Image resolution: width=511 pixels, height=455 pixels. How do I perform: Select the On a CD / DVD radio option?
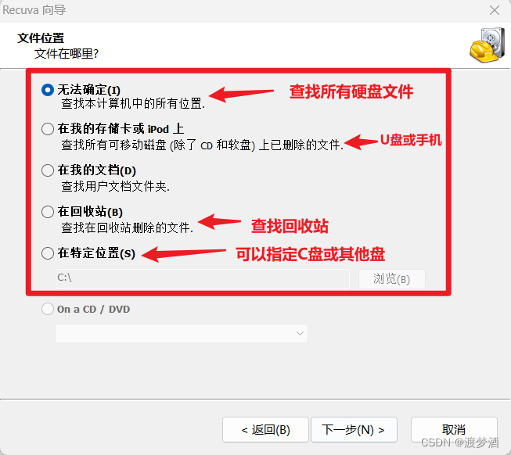click(x=48, y=309)
